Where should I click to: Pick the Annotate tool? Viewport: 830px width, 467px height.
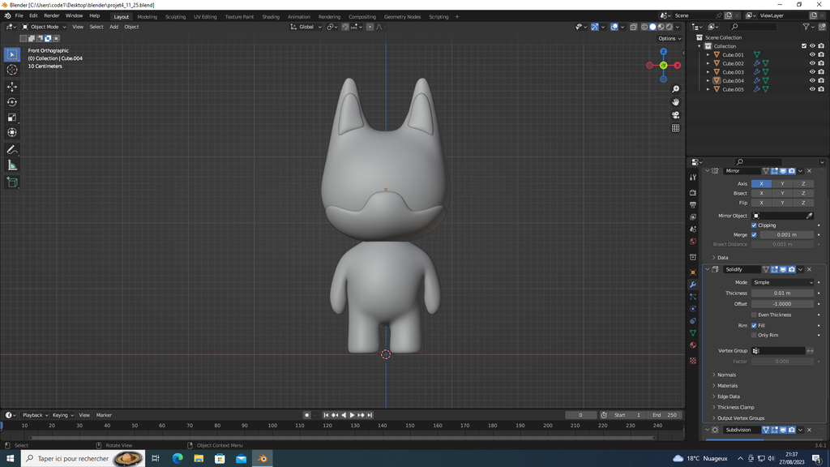tap(12, 150)
